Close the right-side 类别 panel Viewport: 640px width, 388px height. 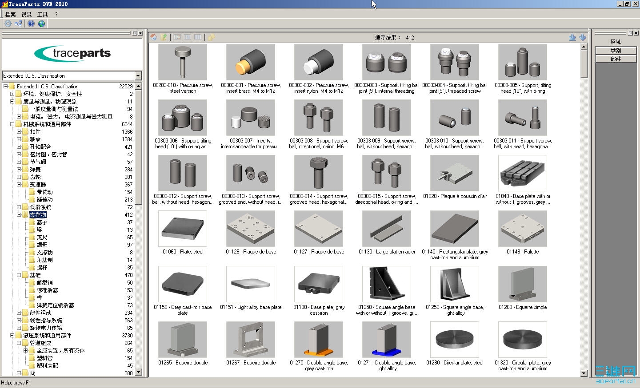click(x=636, y=33)
